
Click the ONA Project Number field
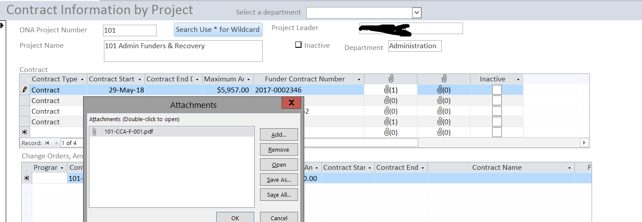[130, 31]
